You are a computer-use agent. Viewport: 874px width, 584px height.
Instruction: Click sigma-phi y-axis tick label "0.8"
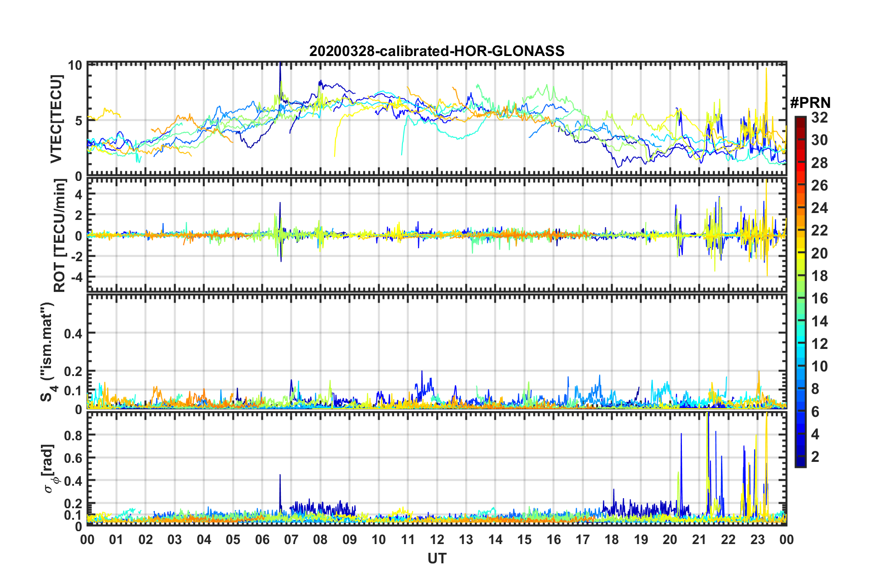click(x=74, y=435)
